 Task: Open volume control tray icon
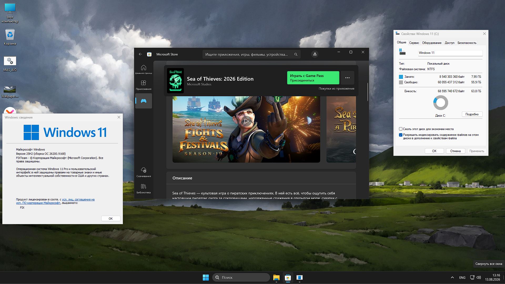(x=479, y=277)
